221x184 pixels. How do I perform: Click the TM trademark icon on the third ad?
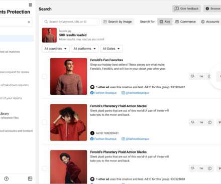pos(201,168)
